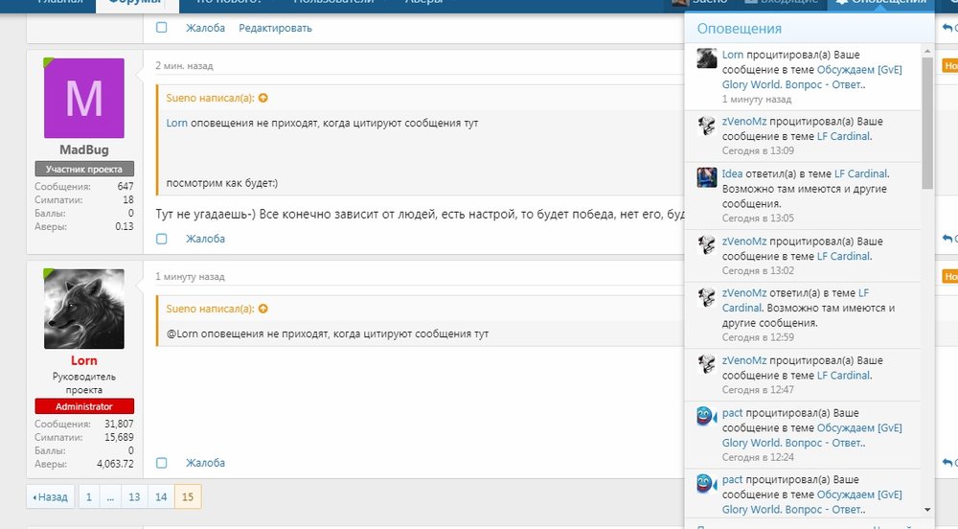Expand the hidden pages ellipsis in pagination
The width and height of the screenshot is (958, 529).
click(x=110, y=497)
